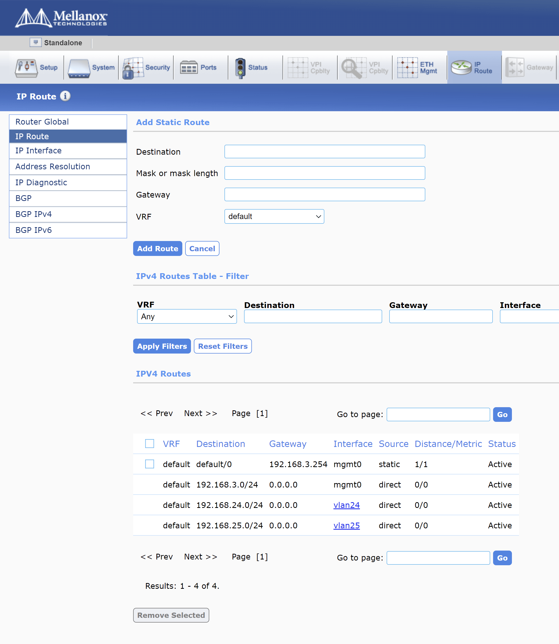
Task: Click the Gateway toolbar icon
Action: coord(515,68)
